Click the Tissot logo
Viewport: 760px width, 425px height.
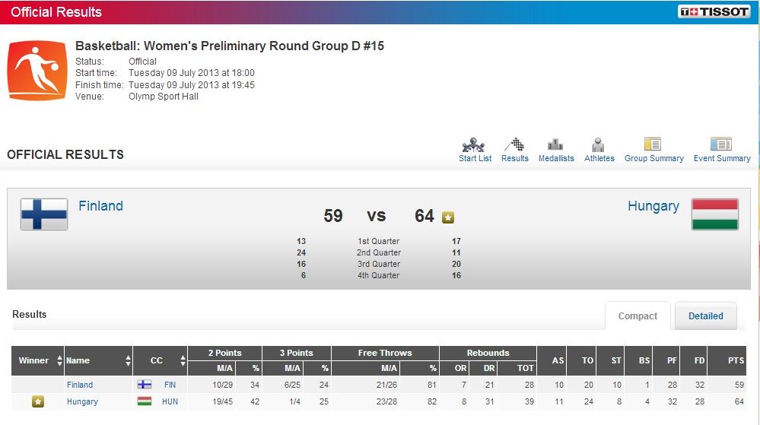click(714, 12)
